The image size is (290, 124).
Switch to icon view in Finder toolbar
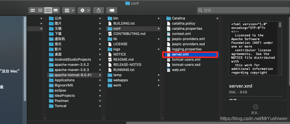click(33, 10)
